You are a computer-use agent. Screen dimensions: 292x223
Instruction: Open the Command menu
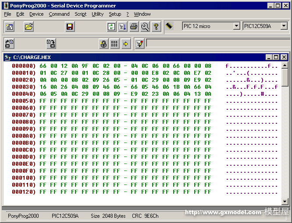(59, 14)
